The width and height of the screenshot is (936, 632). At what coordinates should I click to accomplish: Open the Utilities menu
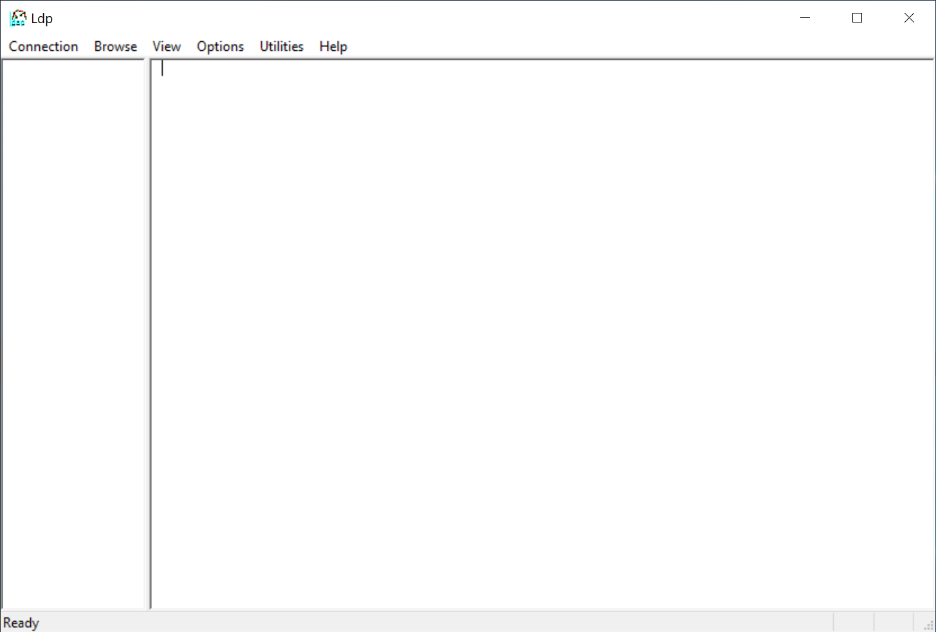point(281,46)
